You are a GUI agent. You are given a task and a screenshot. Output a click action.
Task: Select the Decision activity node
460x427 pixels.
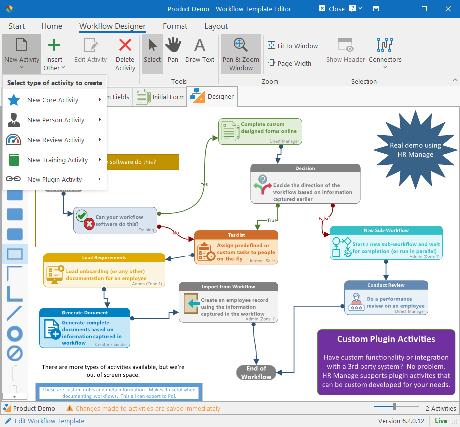[x=305, y=183]
